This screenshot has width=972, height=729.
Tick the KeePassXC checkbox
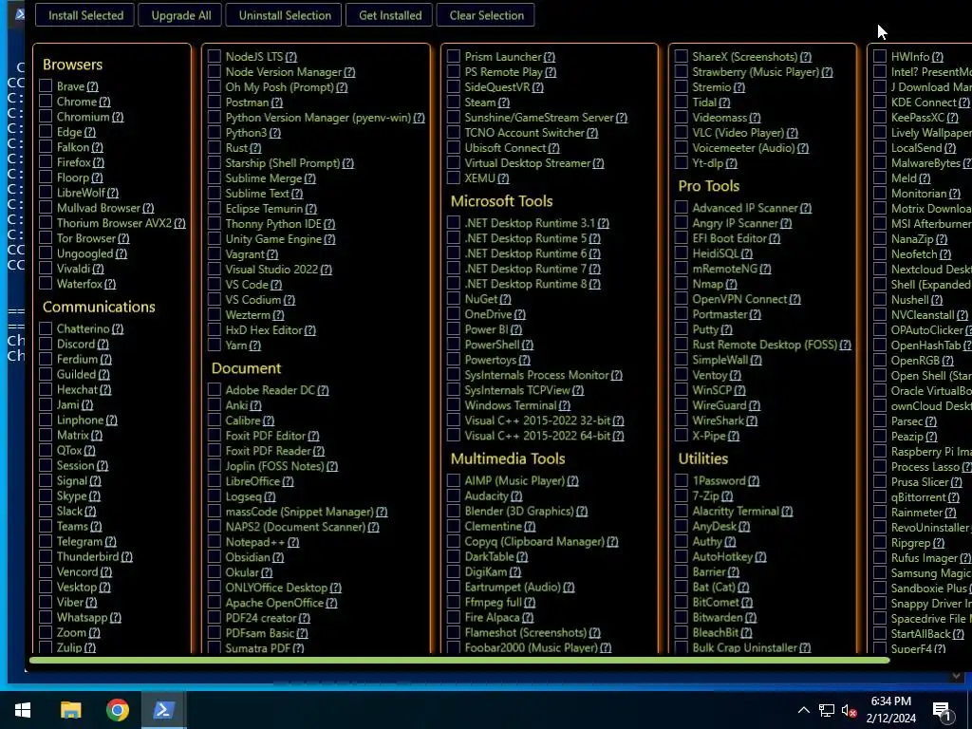pos(880,117)
